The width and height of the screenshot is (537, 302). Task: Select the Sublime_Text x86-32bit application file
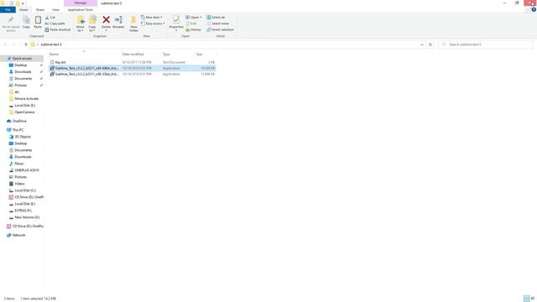(133, 74)
